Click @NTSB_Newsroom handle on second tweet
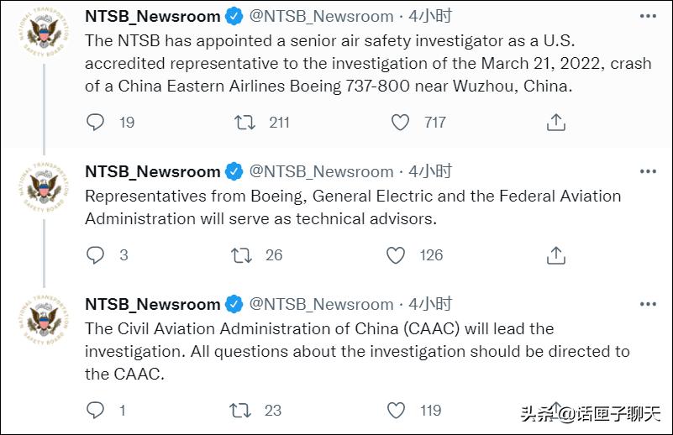Viewport: 673px width, 435px height. [x=322, y=171]
